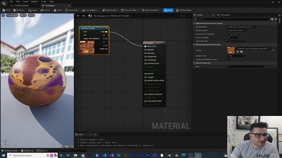Image resolution: width=282 pixels, height=158 pixels.
Task: Click the Texture thumbnail in Details
Action: [231, 50]
